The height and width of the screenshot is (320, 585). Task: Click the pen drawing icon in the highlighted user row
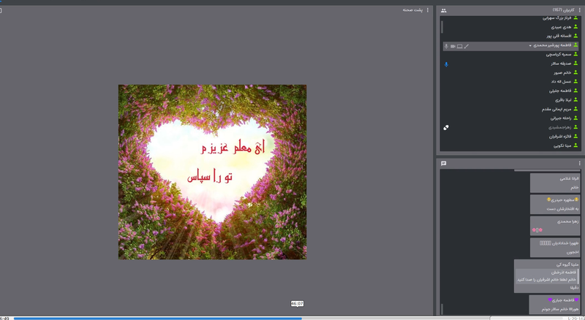(467, 46)
